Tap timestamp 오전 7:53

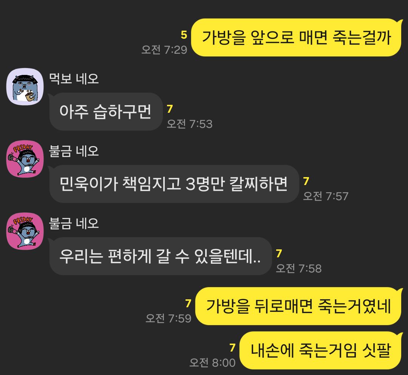(190, 124)
